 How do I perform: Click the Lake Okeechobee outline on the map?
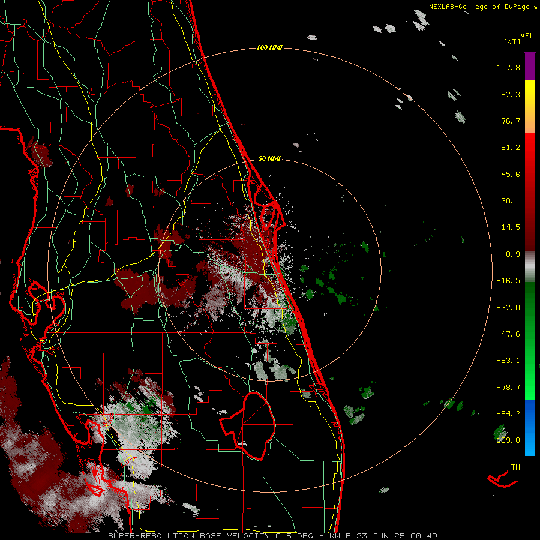click(248, 426)
